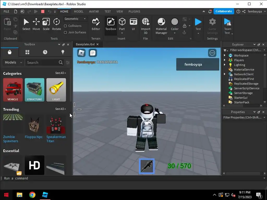
Task: Switch to the AVATAR ribbon tab
Action: [x=94, y=11]
